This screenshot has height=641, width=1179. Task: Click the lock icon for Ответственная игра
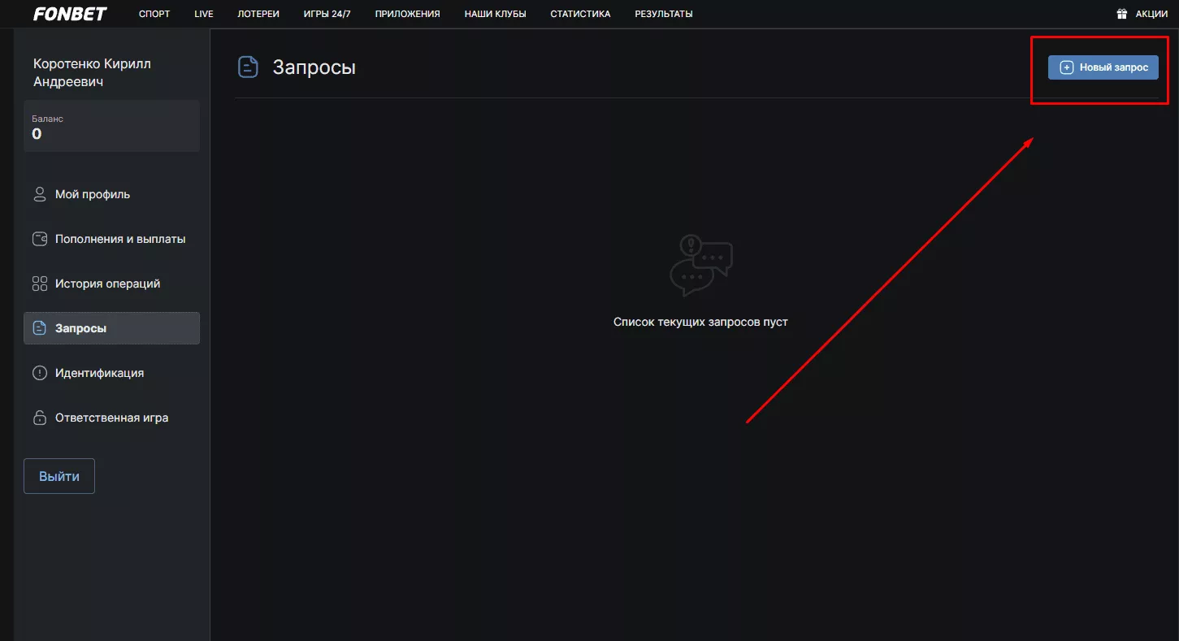[x=39, y=418]
